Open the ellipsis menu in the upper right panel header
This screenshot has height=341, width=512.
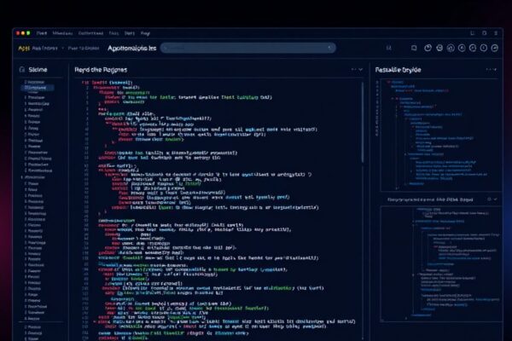tap(488, 70)
